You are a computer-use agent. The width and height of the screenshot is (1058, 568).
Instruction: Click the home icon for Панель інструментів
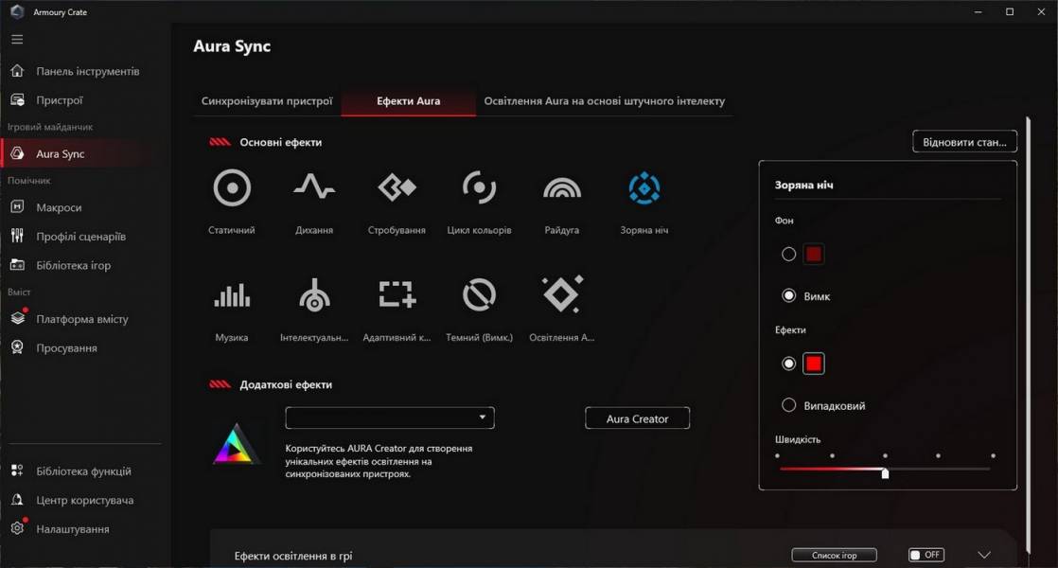(x=18, y=71)
